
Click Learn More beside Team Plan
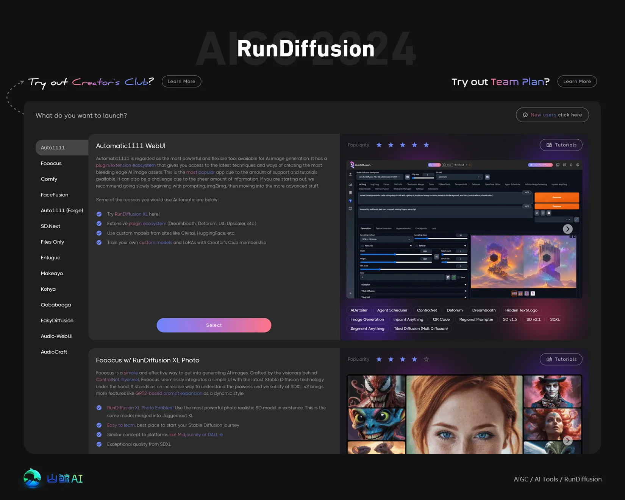[x=577, y=81]
